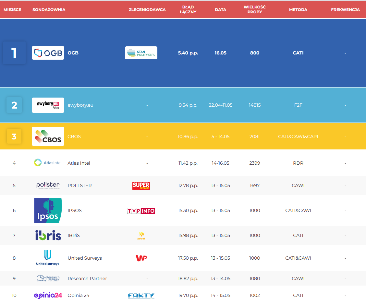Image resolution: width=366 pixels, height=306 pixels.
Task: Select the ewybory.eu pollster name
Action: (80, 105)
